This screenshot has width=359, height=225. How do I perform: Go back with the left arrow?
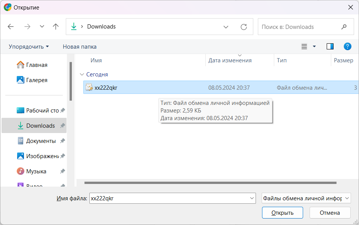tap(11, 27)
